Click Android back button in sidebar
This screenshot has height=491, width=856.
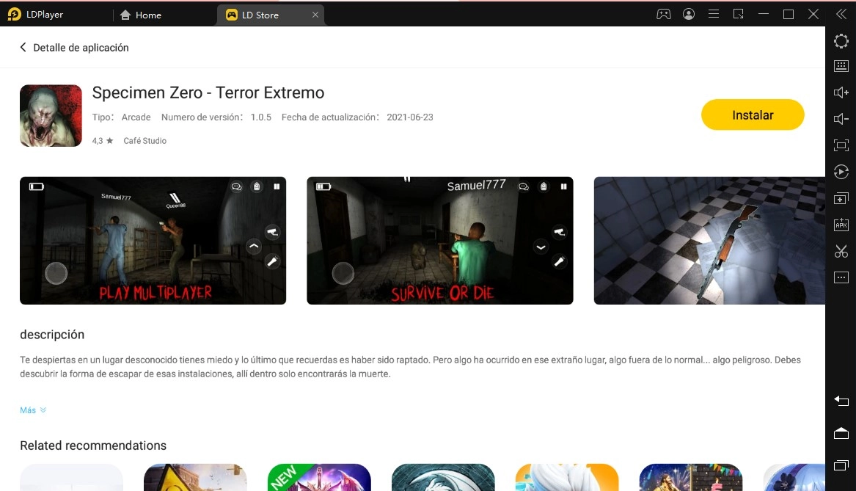click(x=841, y=401)
